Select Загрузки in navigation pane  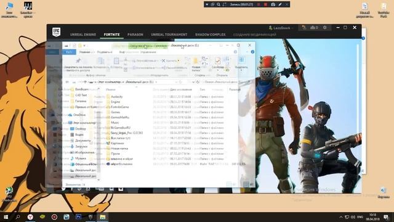click(x=81, y=147)
